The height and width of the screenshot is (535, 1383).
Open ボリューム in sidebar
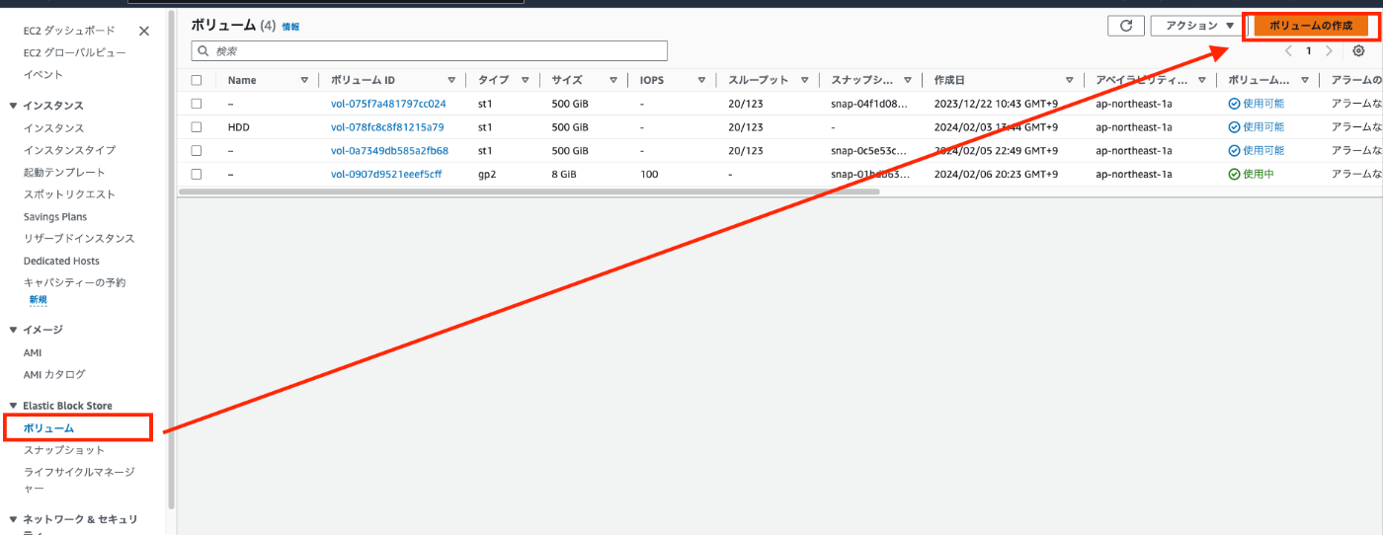click(x=48, y=427)
